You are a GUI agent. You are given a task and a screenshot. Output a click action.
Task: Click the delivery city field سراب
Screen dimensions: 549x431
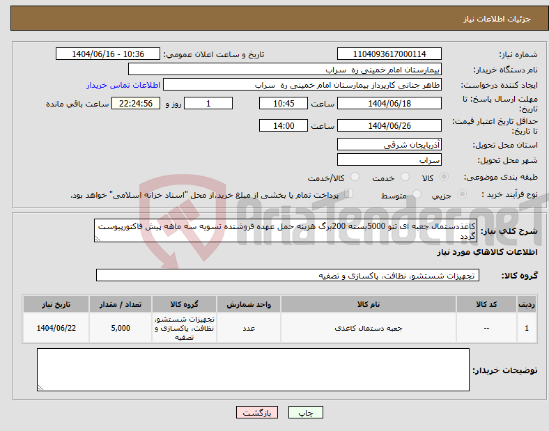(389, 159)
